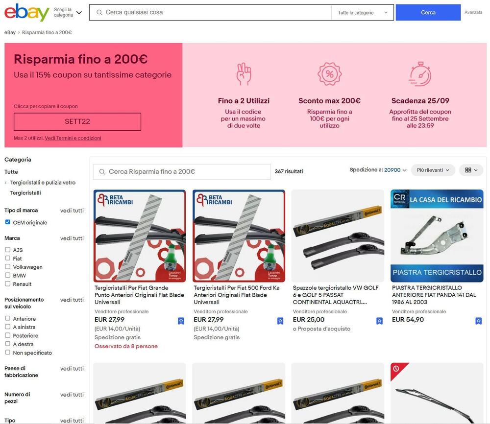
Task: Click the eBay breadcrumb link
Action: [10, 32]
